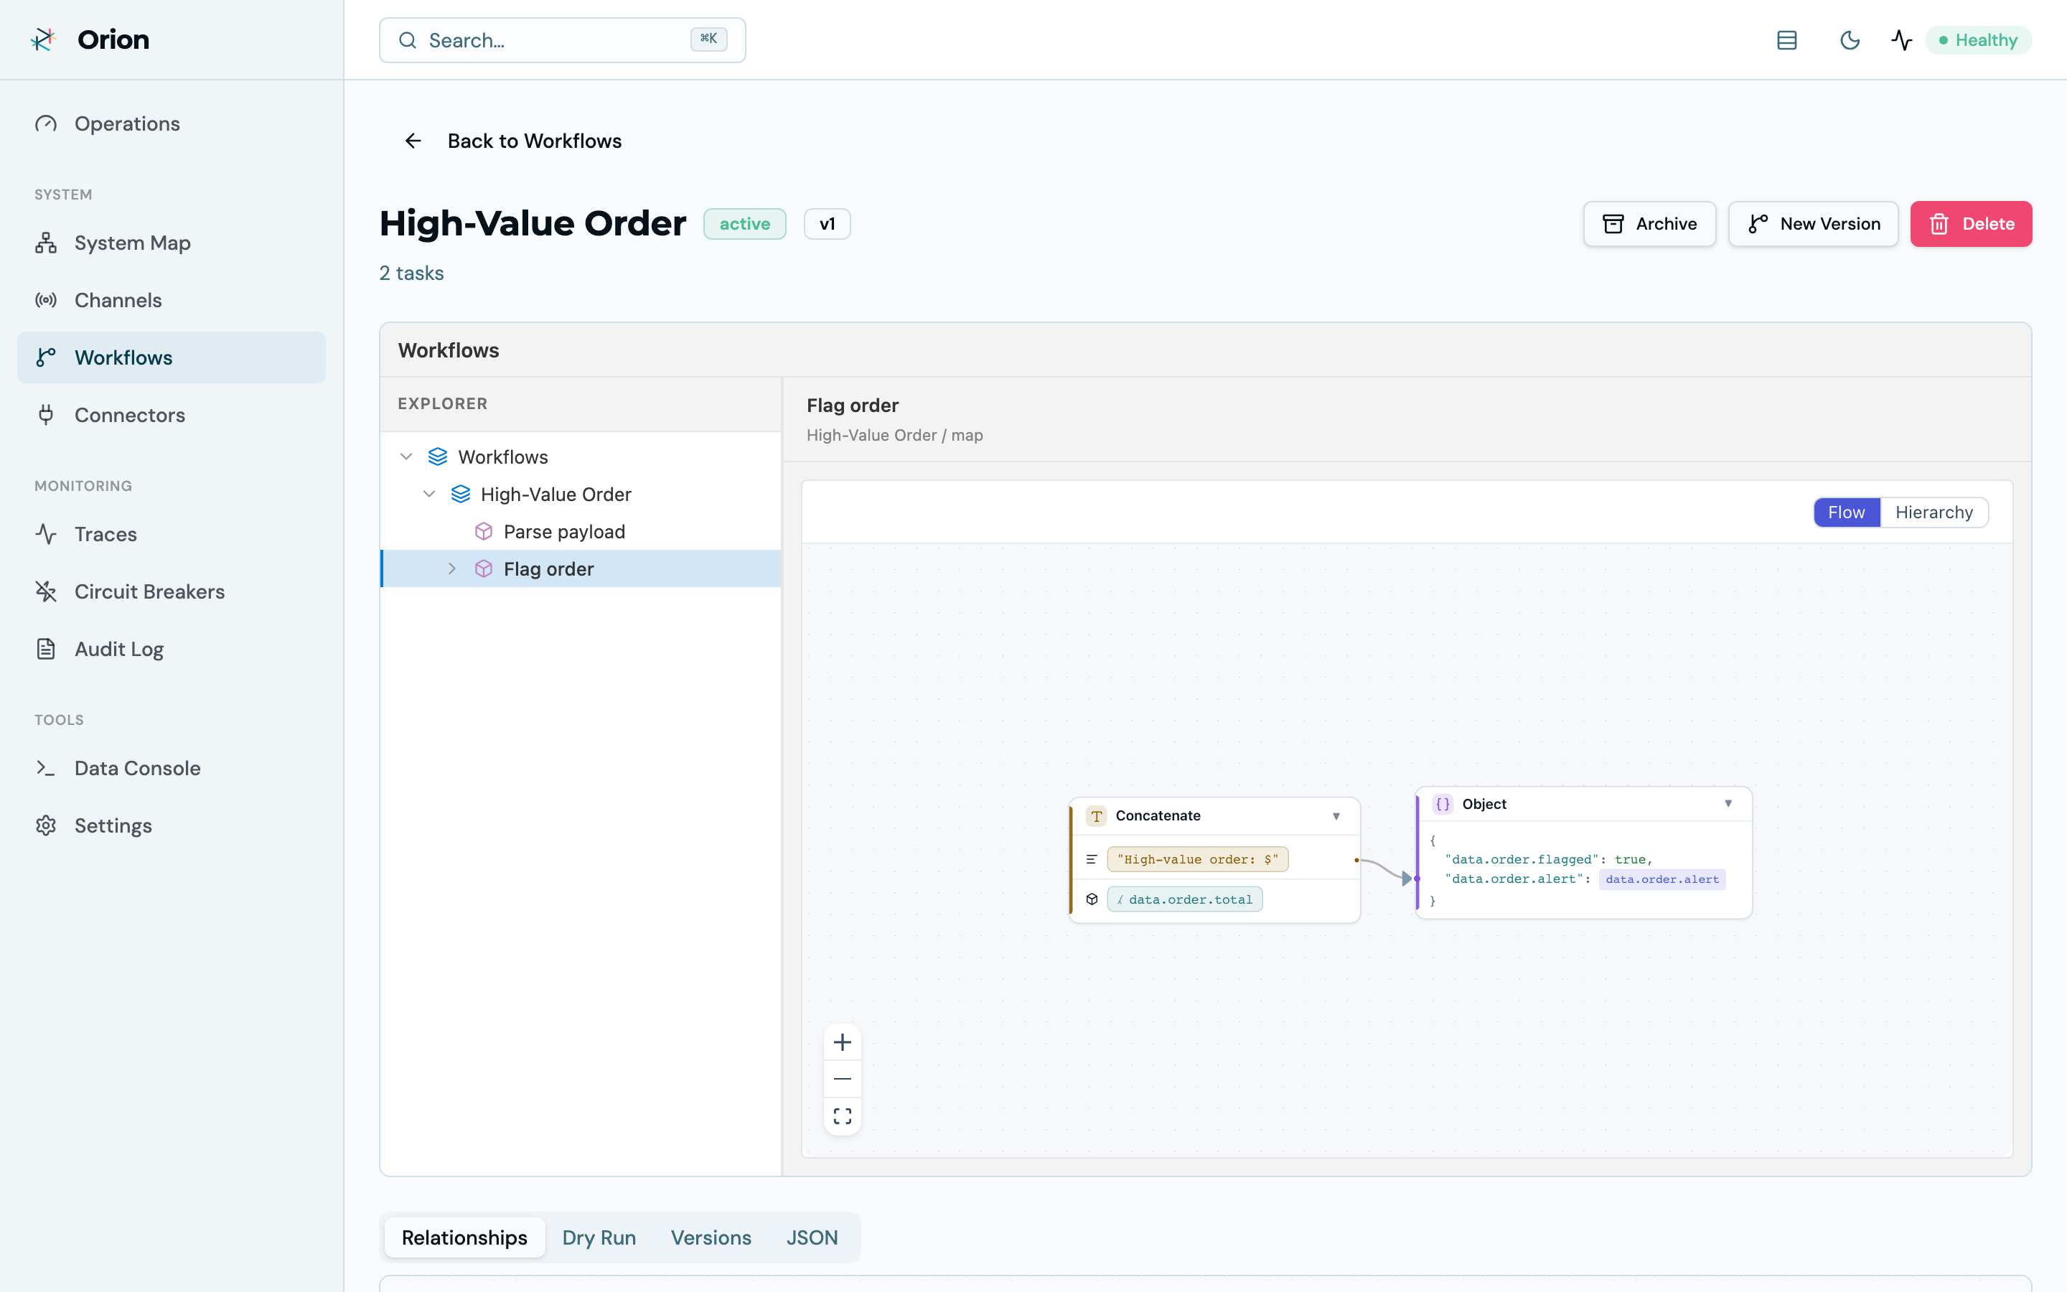
Task: Click the Circuit Breakers icon
Action: (46, 591)
